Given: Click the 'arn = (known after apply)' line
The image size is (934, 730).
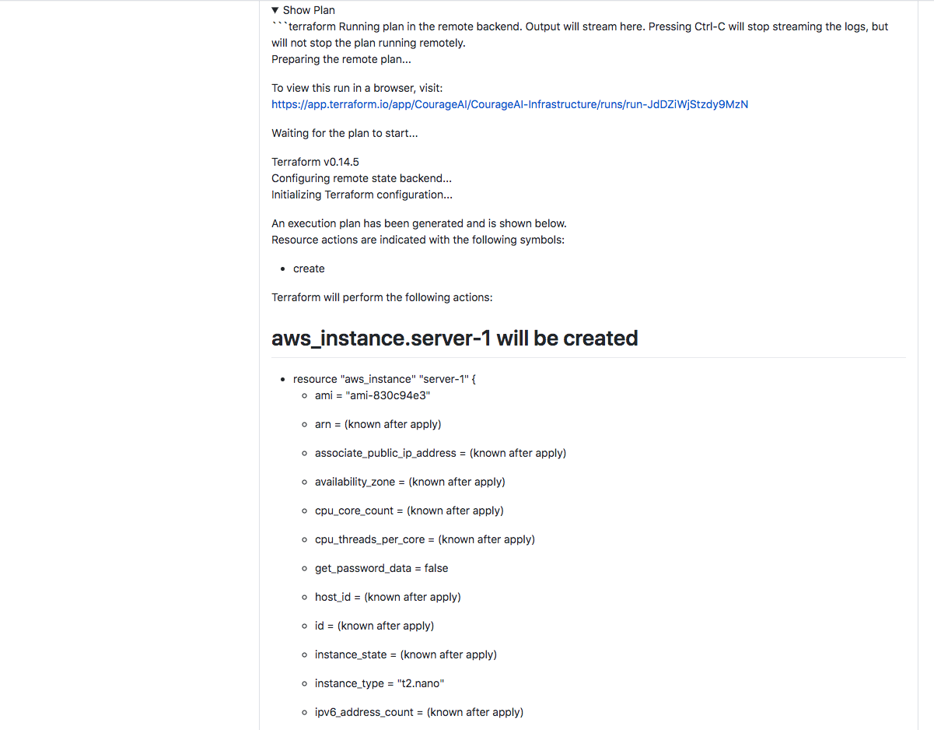Looking at the screenshot, I should point(378,424).
